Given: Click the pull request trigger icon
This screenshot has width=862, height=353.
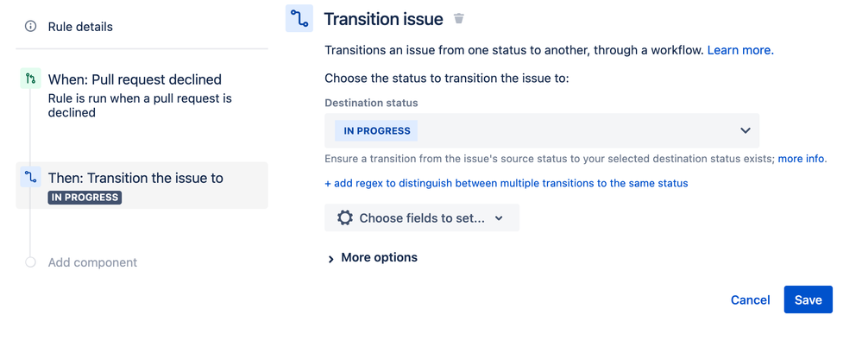Looking at the screenshot, I should 30,79.
